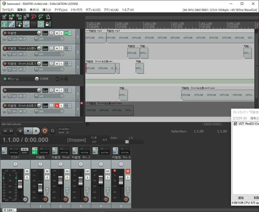Open the トラック(T) menu
Screen dimensions: 259x212
[76, 10]
